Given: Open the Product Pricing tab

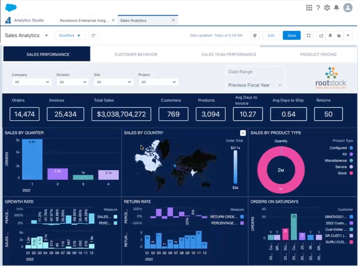Looking at the screenshot, I should click(x=318, y=54).
